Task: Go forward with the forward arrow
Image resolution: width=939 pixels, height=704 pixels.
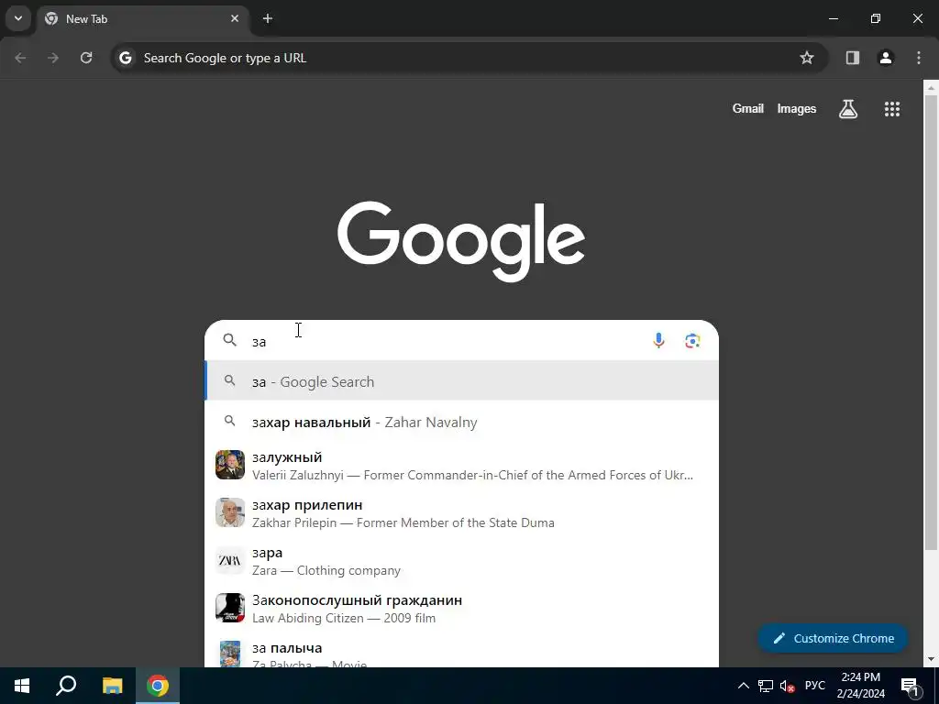Action: click(53, 58)
